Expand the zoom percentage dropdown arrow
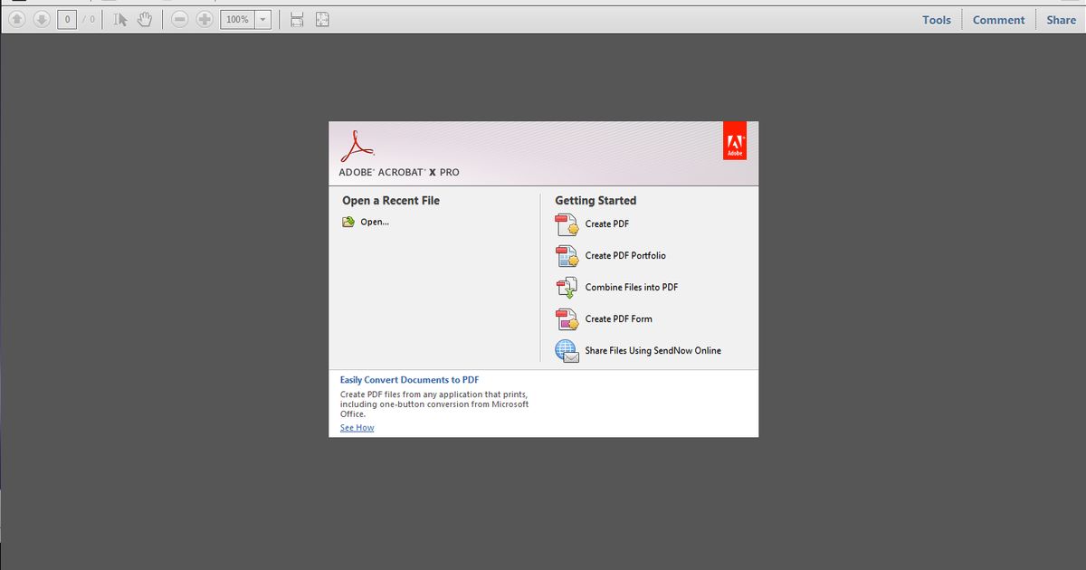1086x570 pixels. point(262,19)
